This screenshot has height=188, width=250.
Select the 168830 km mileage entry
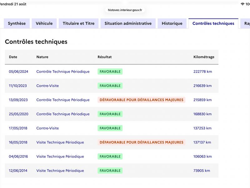tap(202, 114)
